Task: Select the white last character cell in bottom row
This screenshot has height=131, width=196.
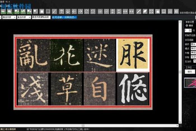Action: tap(133, 89)
